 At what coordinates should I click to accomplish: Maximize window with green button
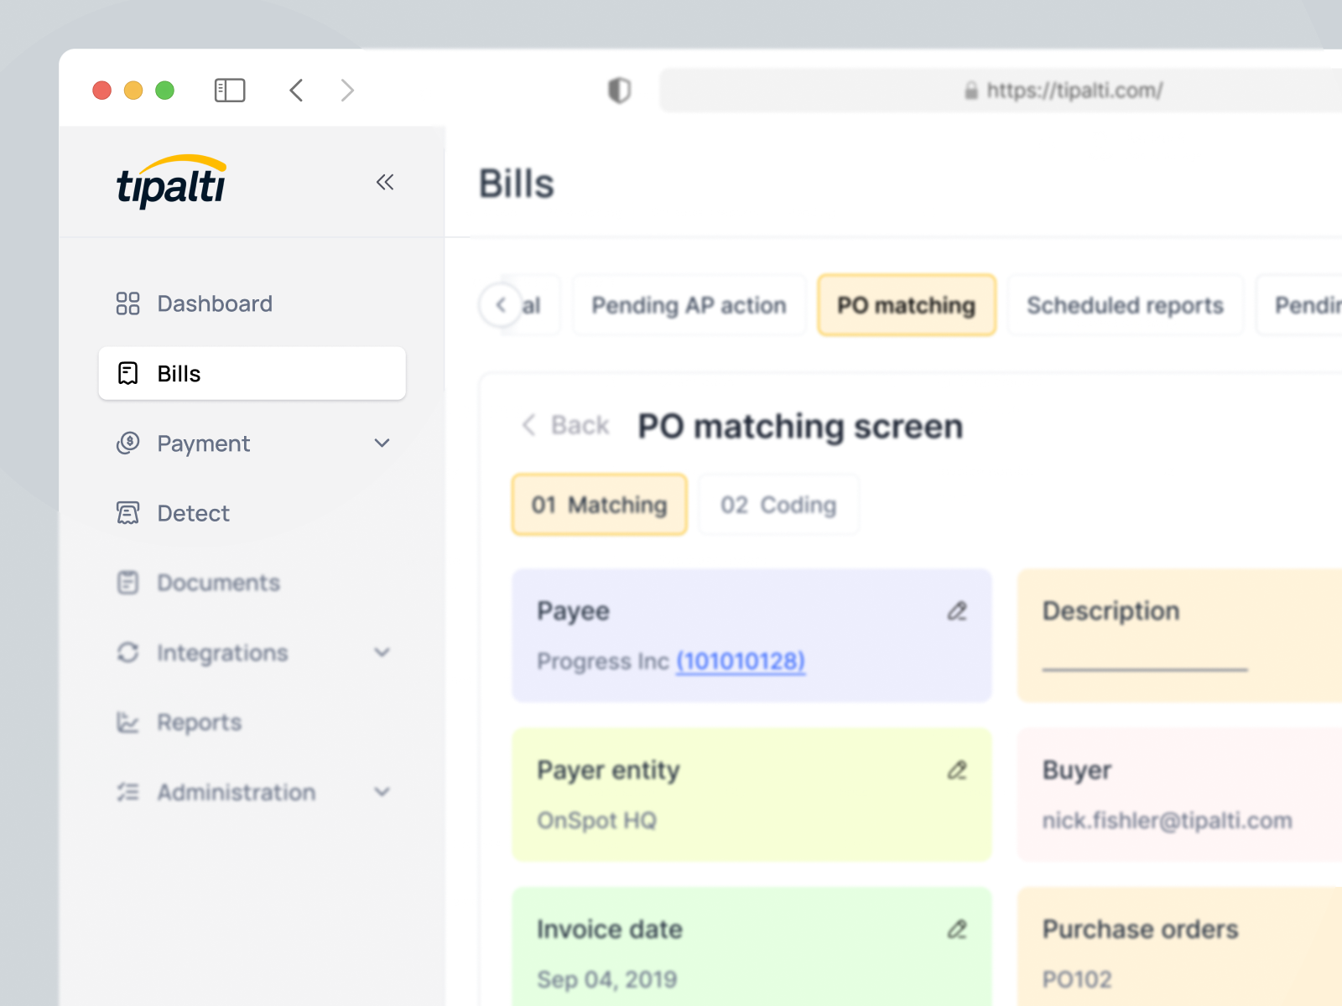(x=165, y=90)
